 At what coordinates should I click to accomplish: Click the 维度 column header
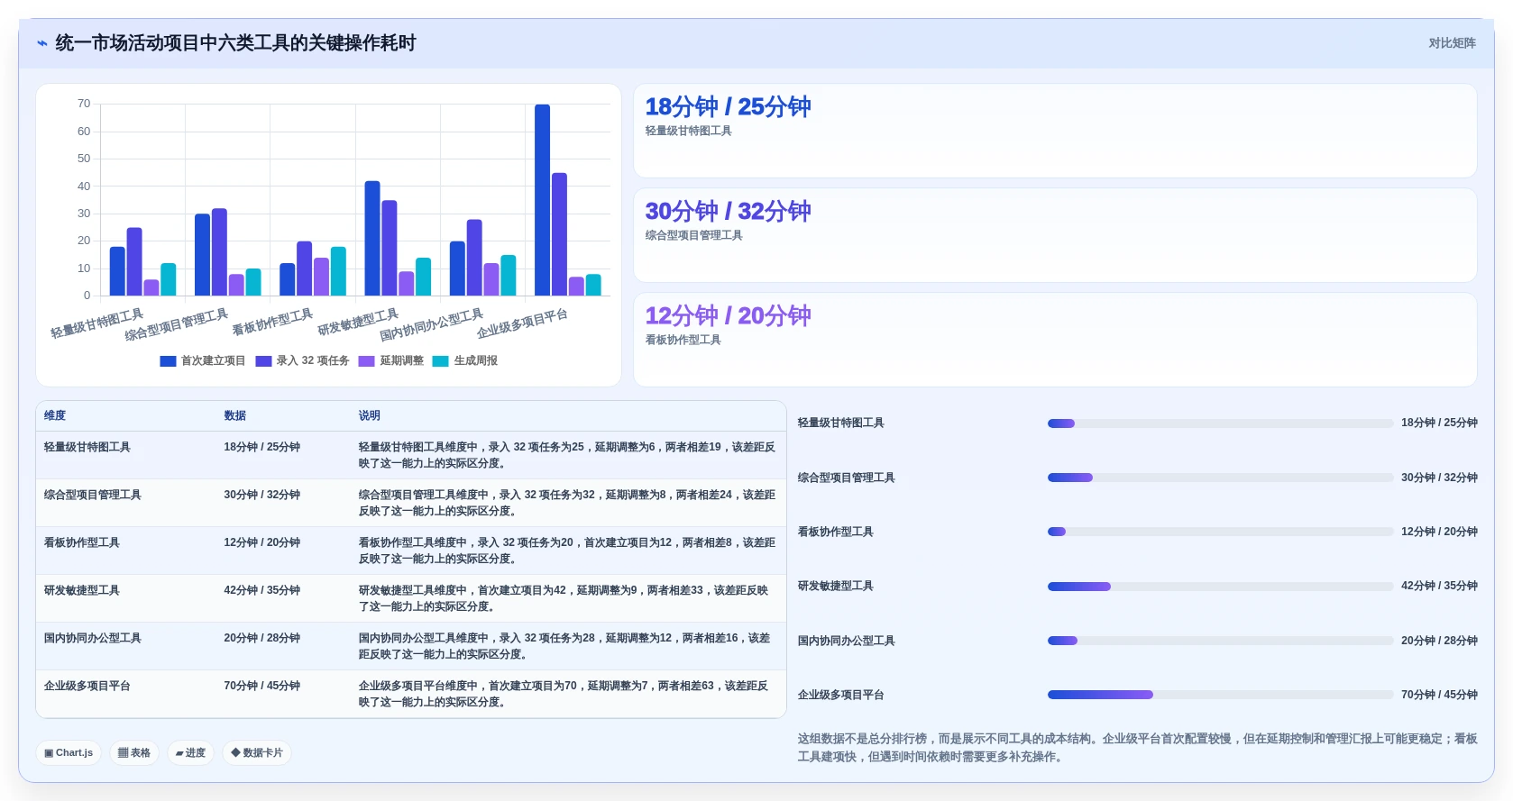pyautogui.click(x=55, y=415)
